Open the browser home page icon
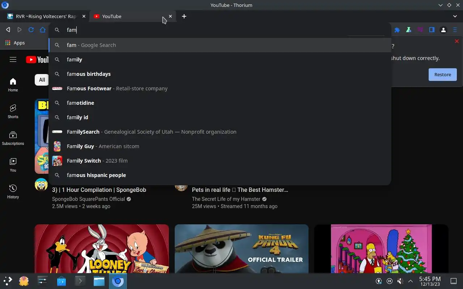The width and height of the screenshot is (463, 289). 43,30
